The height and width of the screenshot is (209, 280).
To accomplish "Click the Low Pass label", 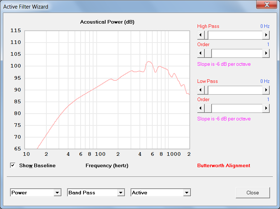I will [207, 81].
